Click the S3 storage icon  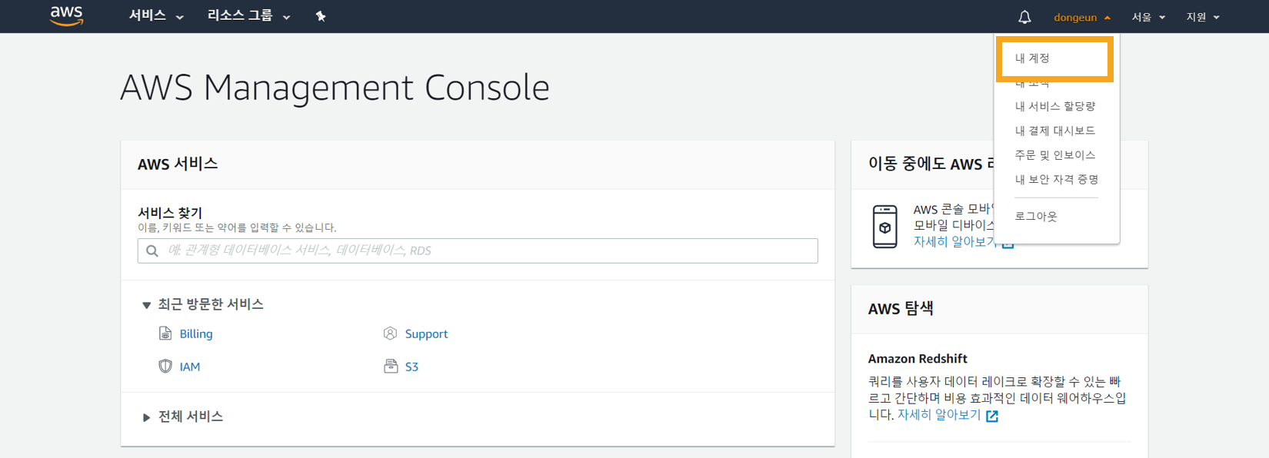coord(391,367)
